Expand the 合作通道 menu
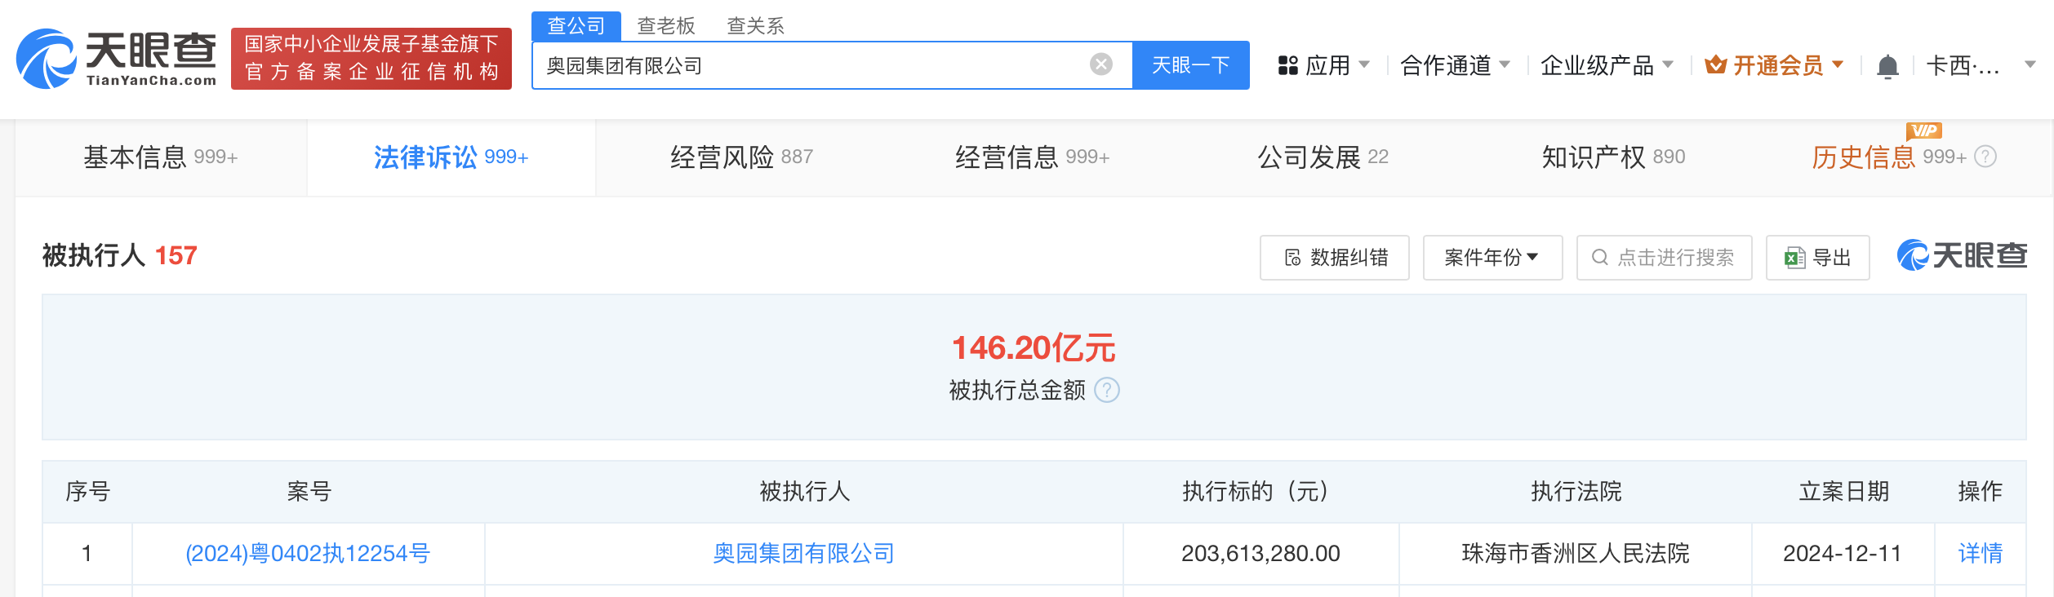This screenshot has width=2054, height=597. coord(1455,65)
